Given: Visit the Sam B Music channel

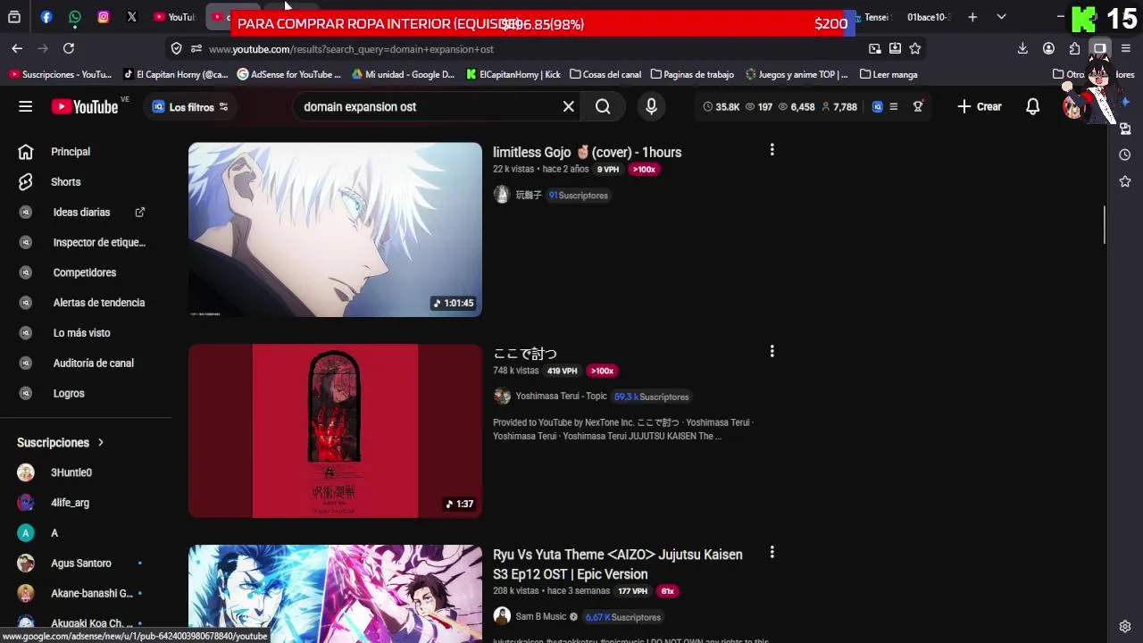Looking at the screenshot, I should pyautogui.click(x=541, y=617).
